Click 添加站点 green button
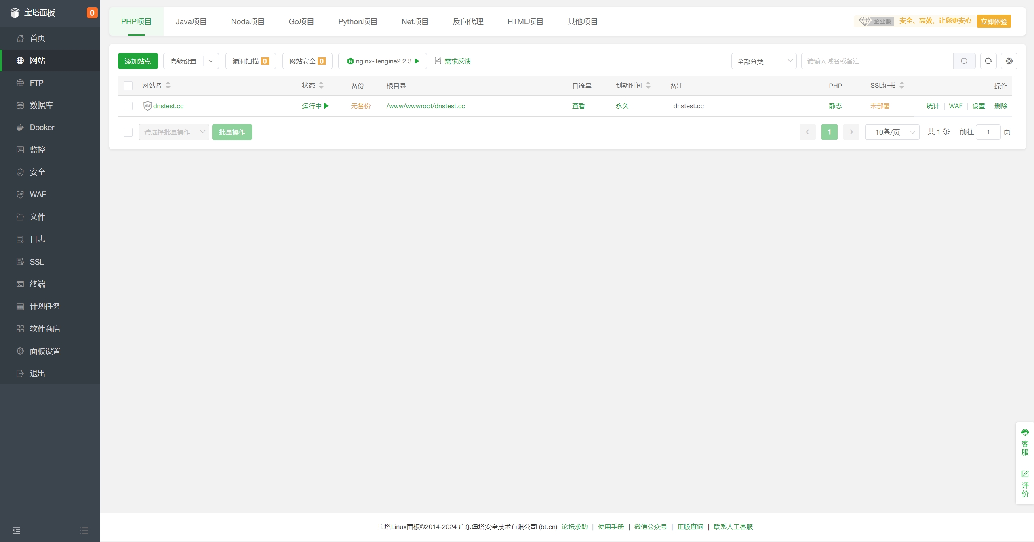The width and height of the screenshot is (1034, 542). click(x=137, y=61)
